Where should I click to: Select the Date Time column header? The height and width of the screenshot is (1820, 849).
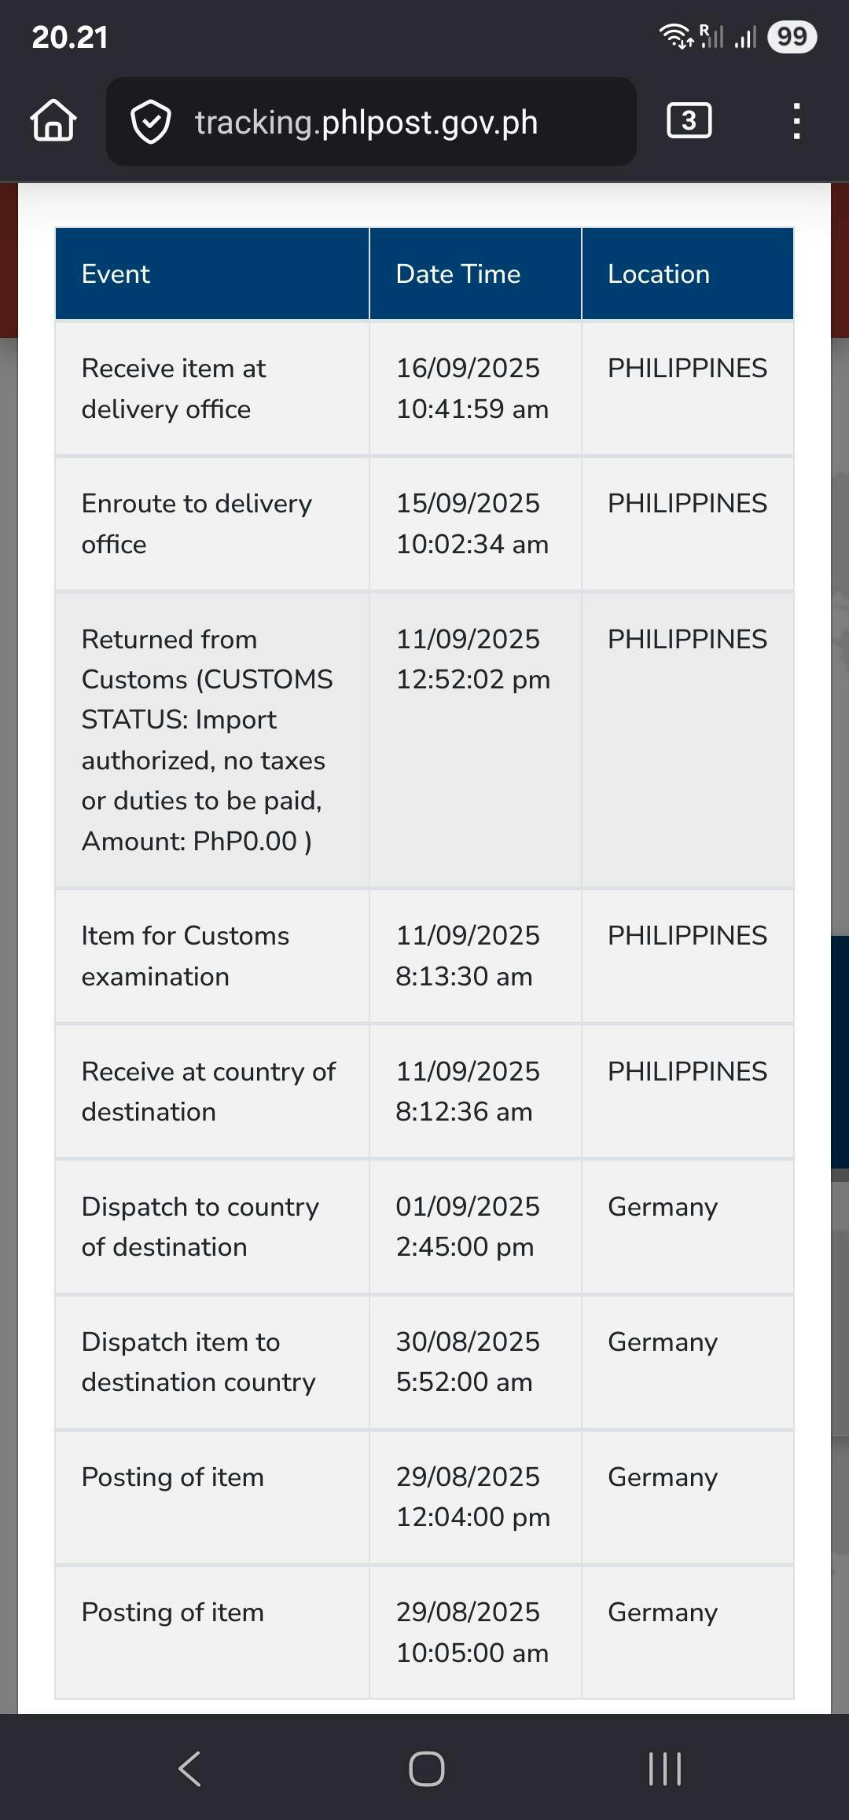(458, 273)
